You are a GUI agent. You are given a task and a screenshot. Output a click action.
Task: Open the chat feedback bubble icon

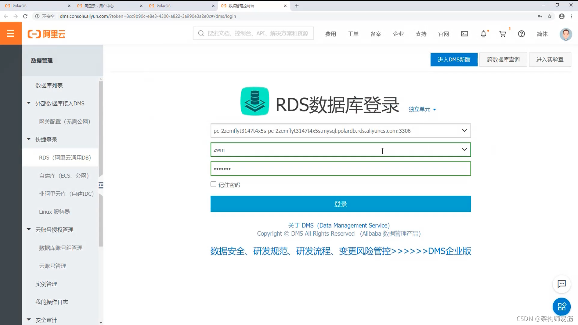click(562, 284)
